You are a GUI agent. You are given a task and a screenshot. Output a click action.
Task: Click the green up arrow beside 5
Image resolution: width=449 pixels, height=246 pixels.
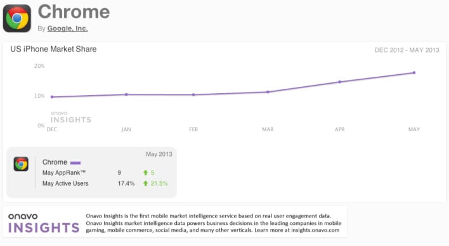tap(145, 172)
